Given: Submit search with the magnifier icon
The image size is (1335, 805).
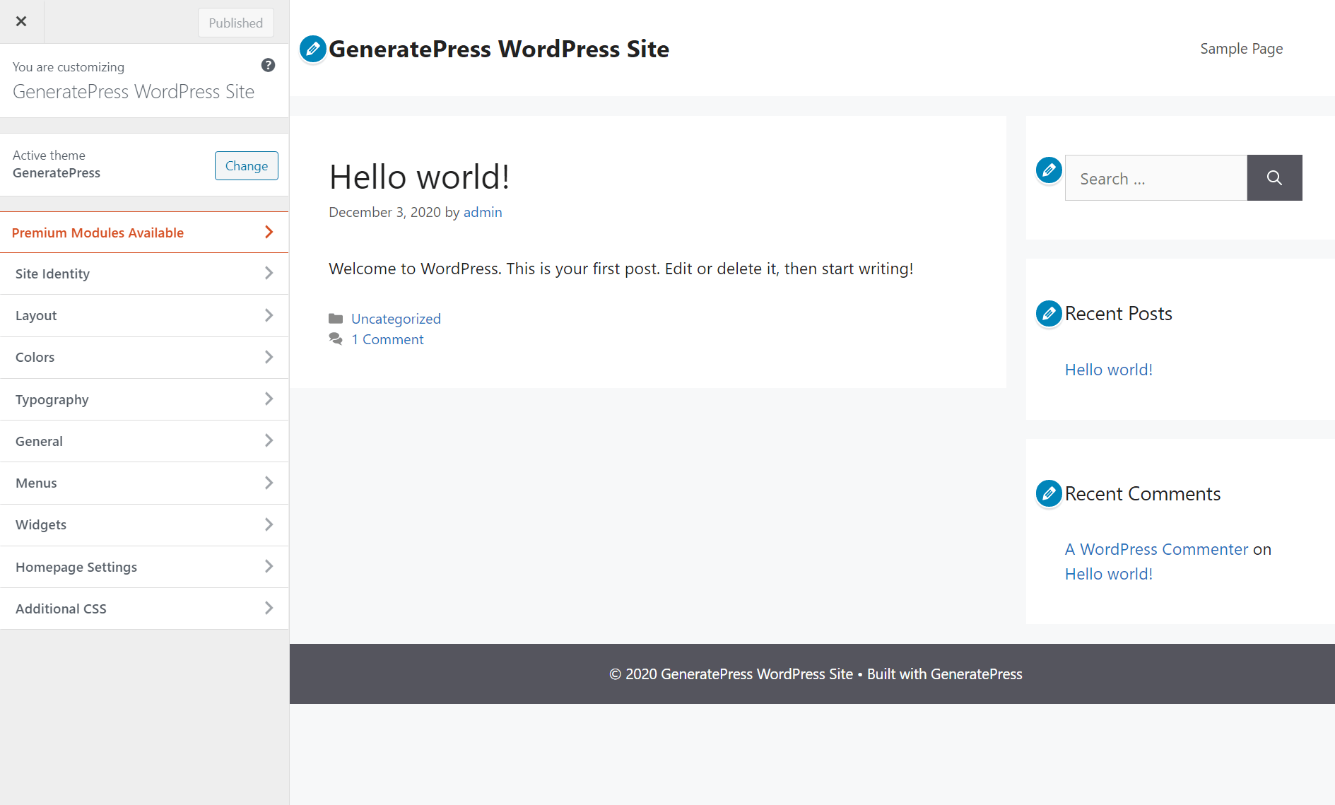Looking at the screenshot, I should [1274, 177].
